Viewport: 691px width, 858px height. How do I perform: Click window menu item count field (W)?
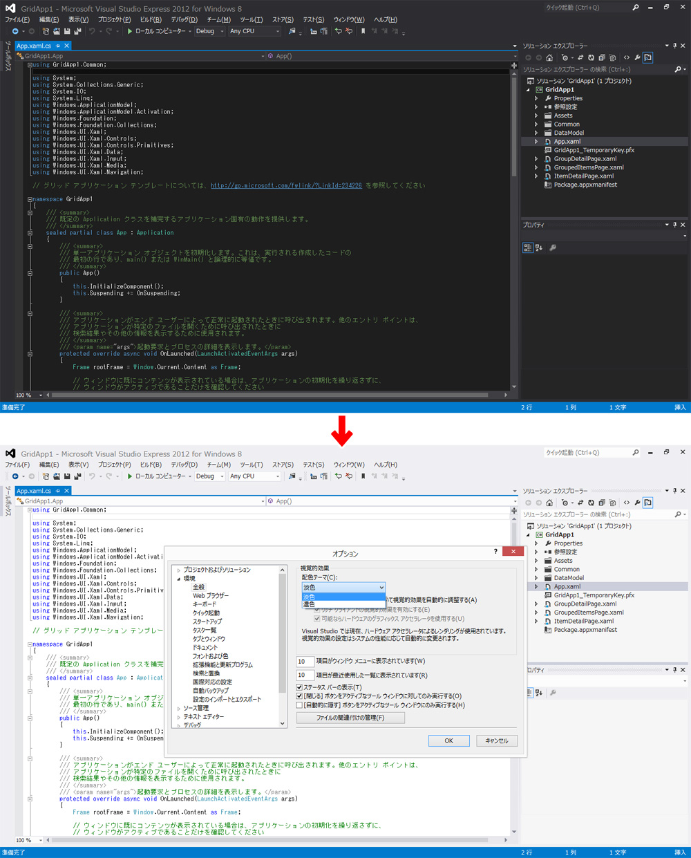point(305,662)
